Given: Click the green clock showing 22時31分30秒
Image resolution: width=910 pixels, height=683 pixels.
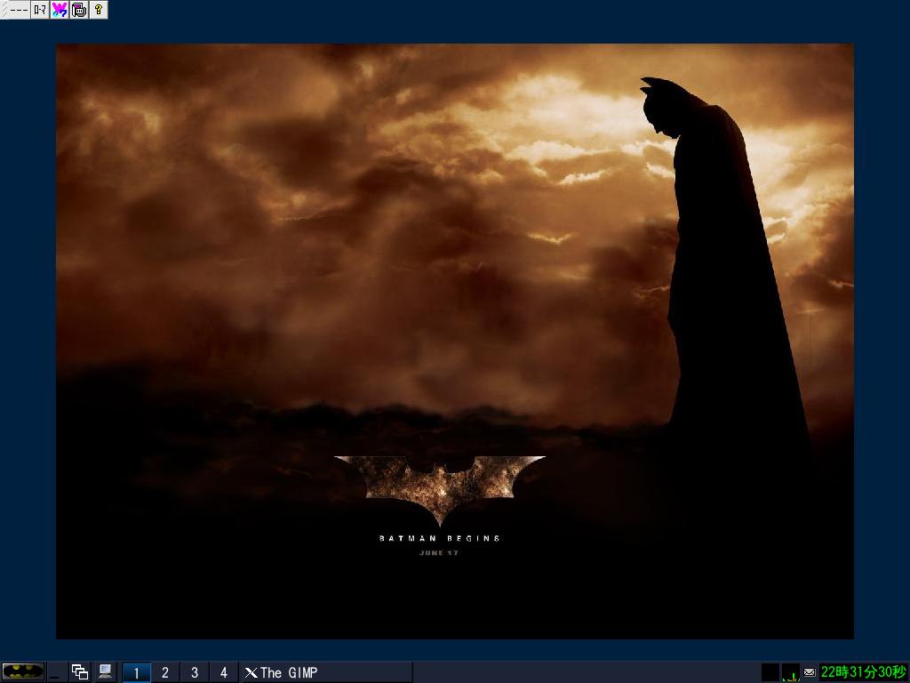Looking at the screenshot, I should 858,672.
